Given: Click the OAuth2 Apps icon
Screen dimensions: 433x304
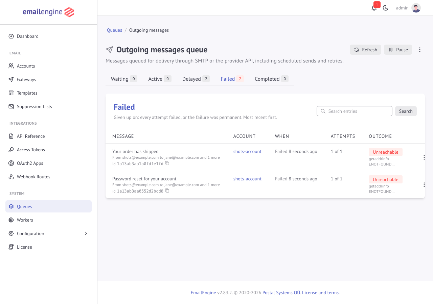Looking at the screenshot, I should tap(11, 163).
